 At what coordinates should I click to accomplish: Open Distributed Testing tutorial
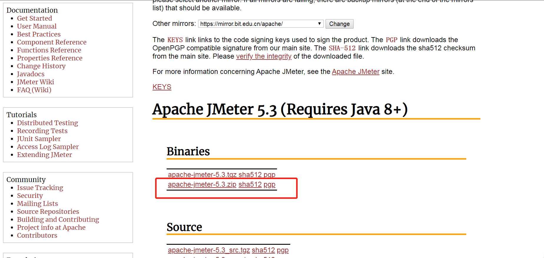click(47, 123)
